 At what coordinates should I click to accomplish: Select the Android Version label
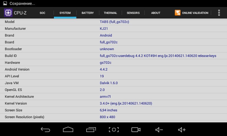coord(17,69)
